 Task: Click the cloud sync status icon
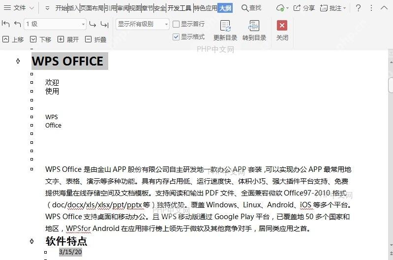tap(280, 8)
